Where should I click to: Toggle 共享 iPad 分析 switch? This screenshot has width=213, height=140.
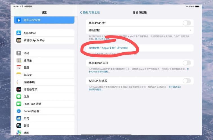tap(187, 23)
